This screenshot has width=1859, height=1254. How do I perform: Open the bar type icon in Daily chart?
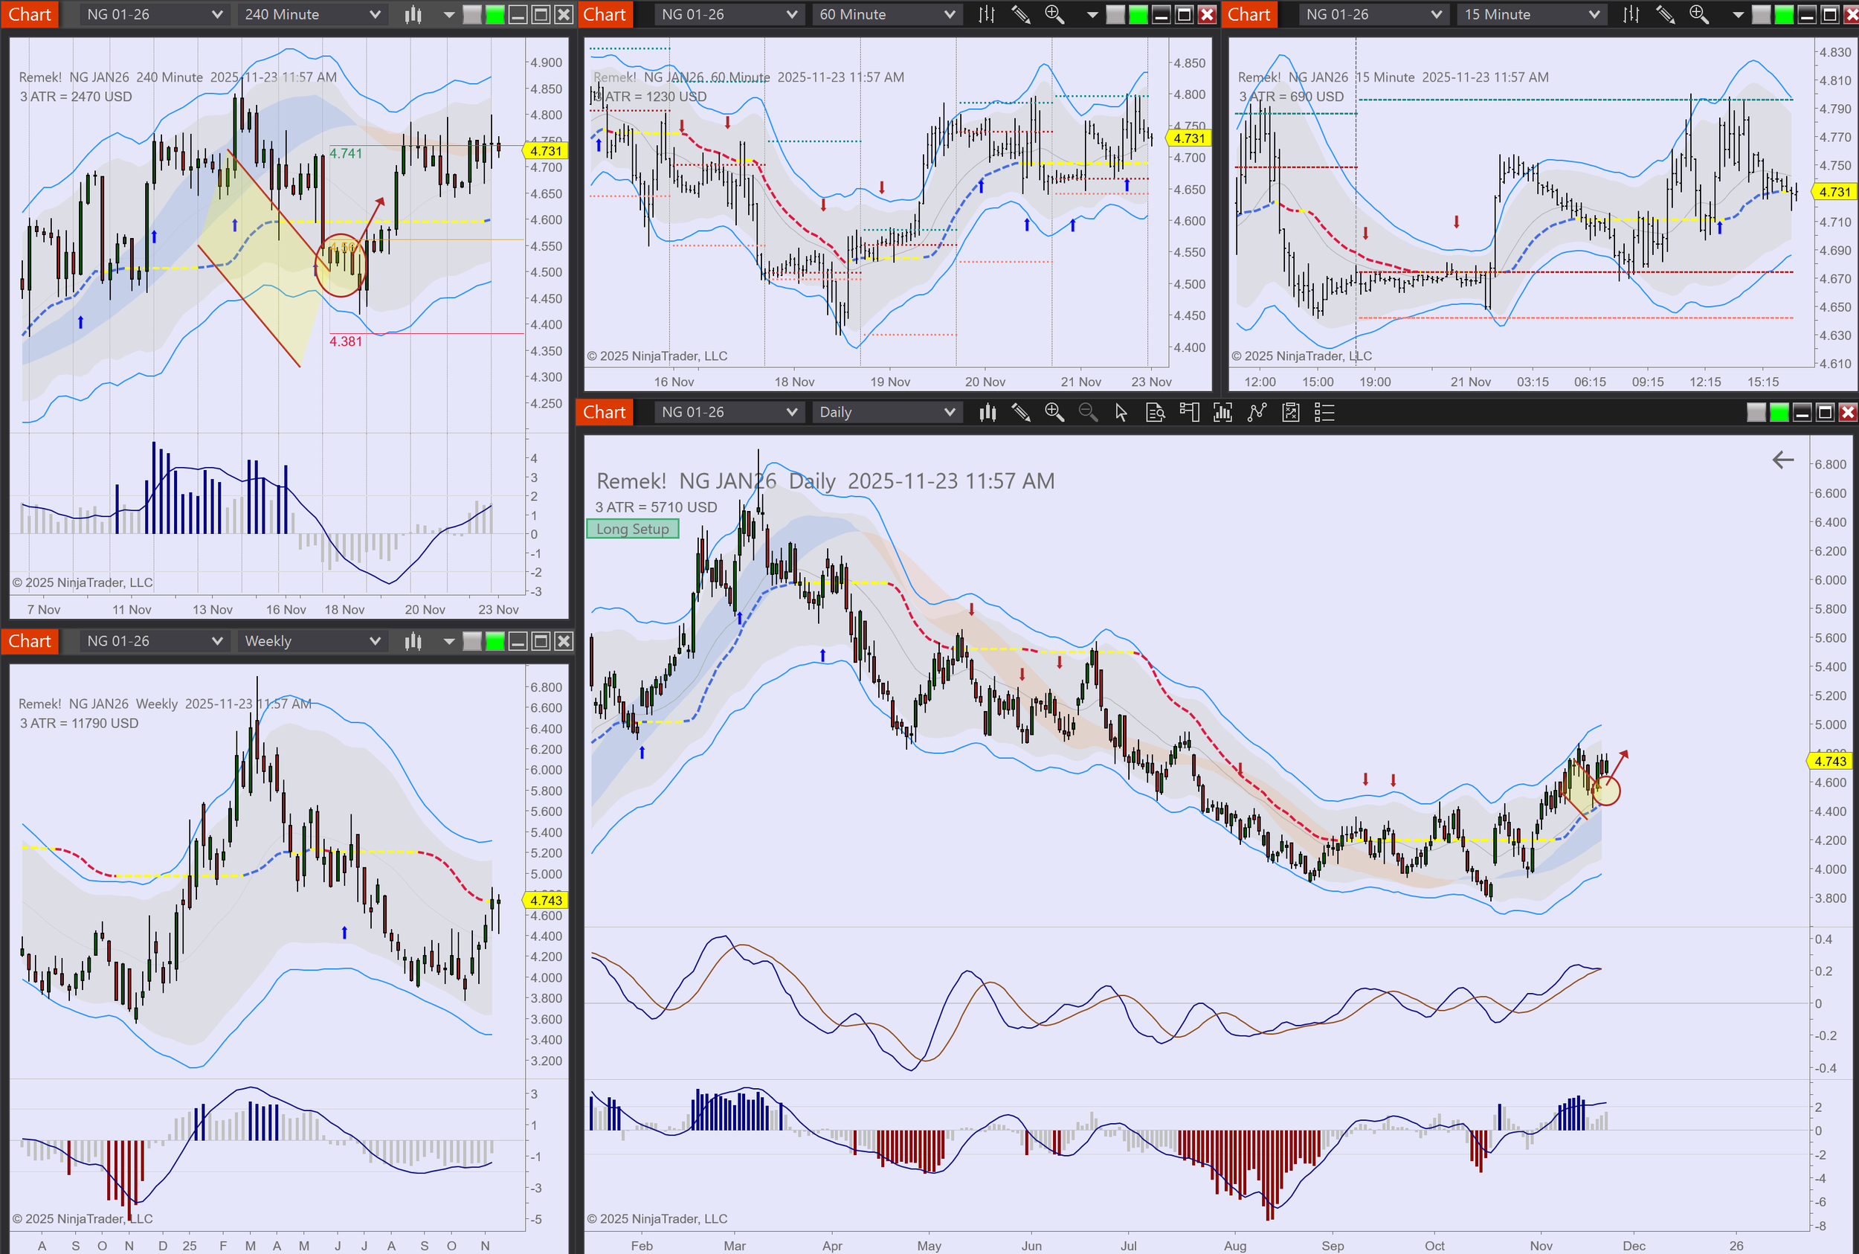pos(988,413)
